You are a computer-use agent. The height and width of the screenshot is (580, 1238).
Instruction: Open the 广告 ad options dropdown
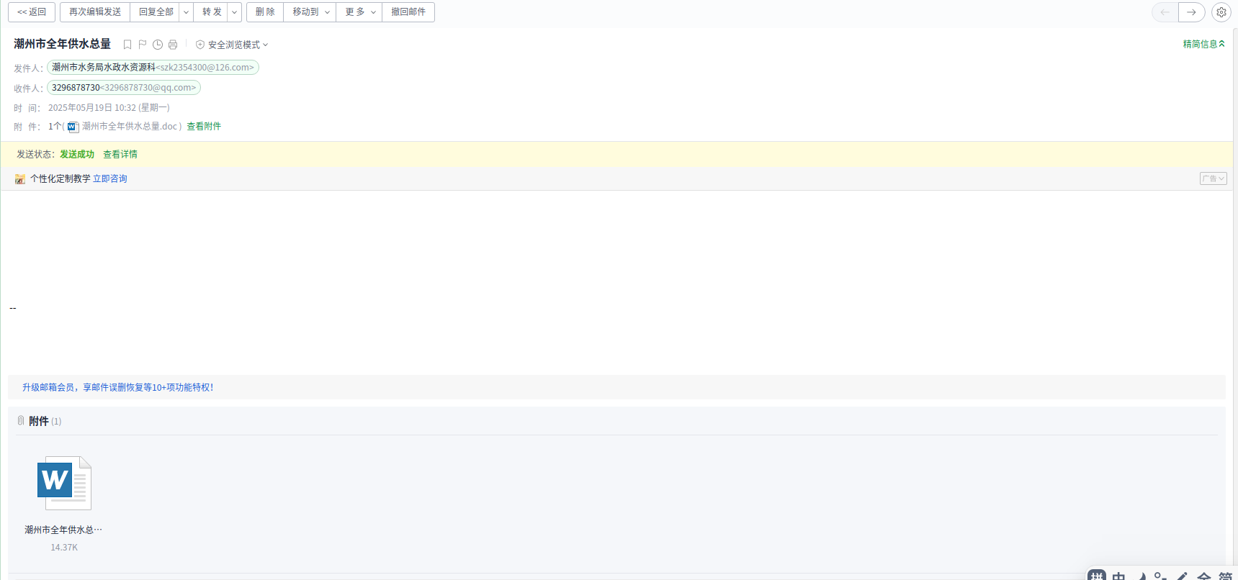[1213, 178]
